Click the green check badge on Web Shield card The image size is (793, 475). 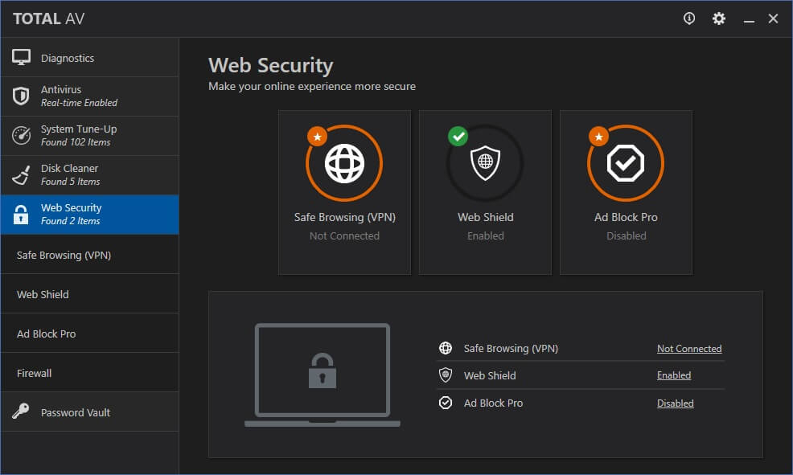coord(458,137)
